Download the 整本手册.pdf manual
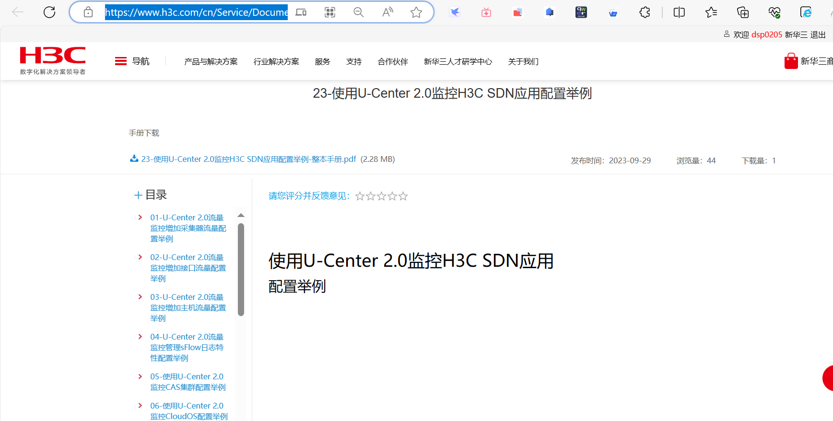 [249, 159]
